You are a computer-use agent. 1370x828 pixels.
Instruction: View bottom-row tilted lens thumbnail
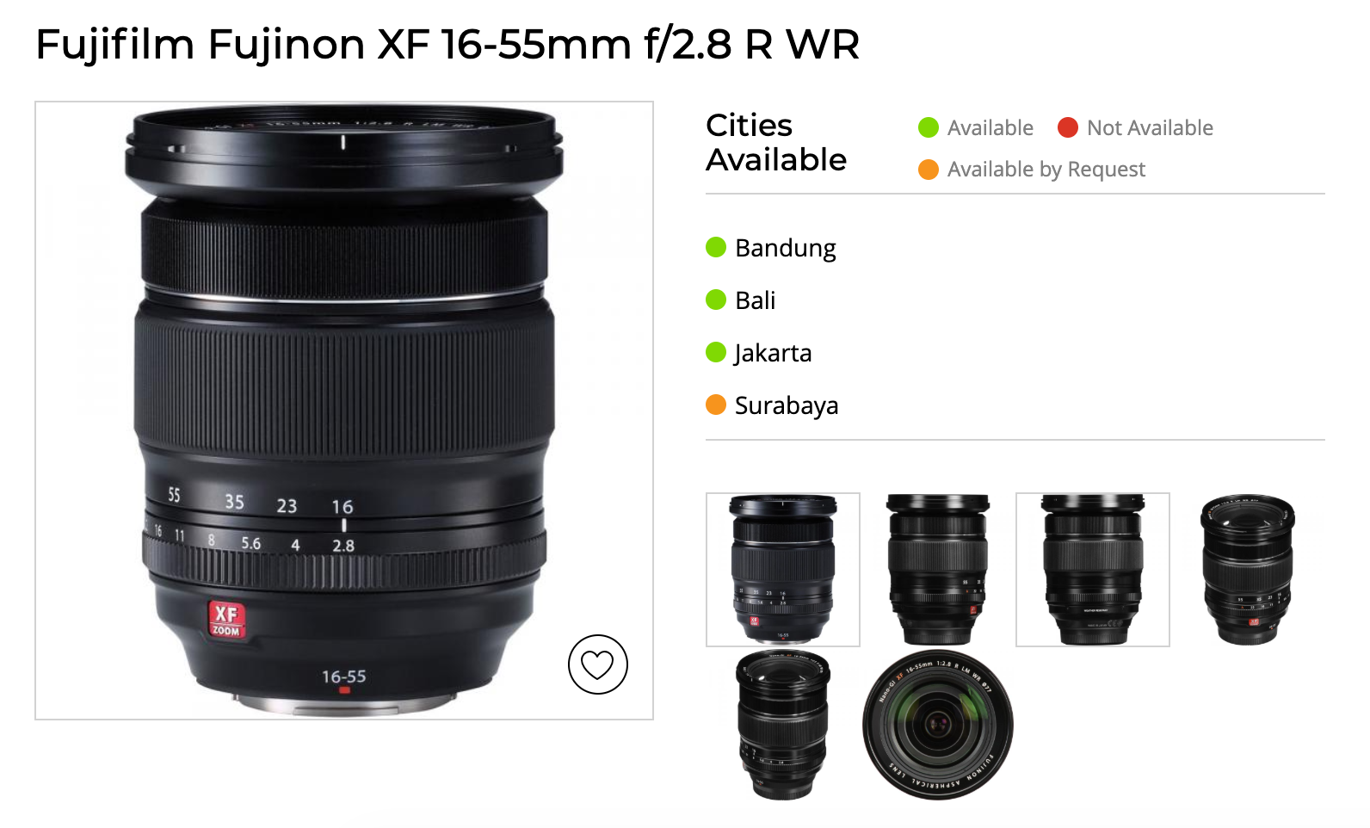(783, 726)
